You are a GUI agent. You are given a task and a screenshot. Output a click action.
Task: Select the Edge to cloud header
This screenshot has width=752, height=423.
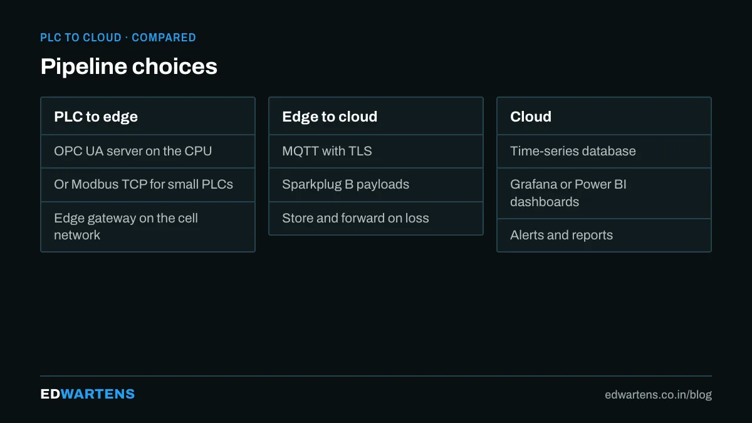click(x=376, y=117)
